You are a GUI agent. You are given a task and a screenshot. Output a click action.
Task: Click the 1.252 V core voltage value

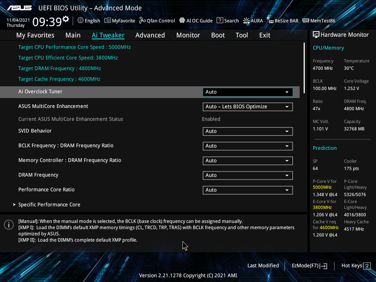pyautogui.click(x=351, y=88)
